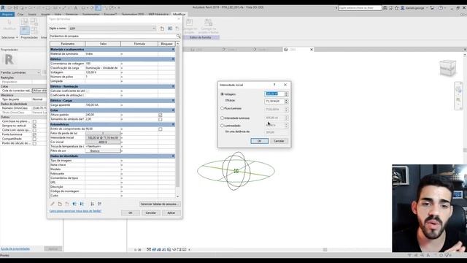Click the Parâmetro column header
Screen dimensions: 467x263
(x=68, y=44)
